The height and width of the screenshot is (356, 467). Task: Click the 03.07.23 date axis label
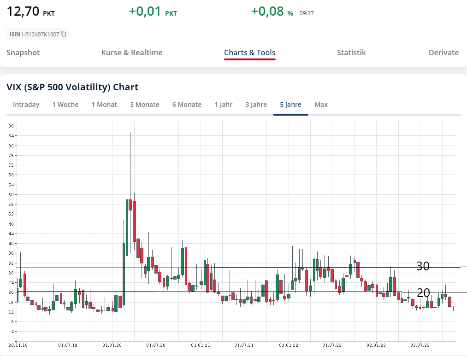420,345
